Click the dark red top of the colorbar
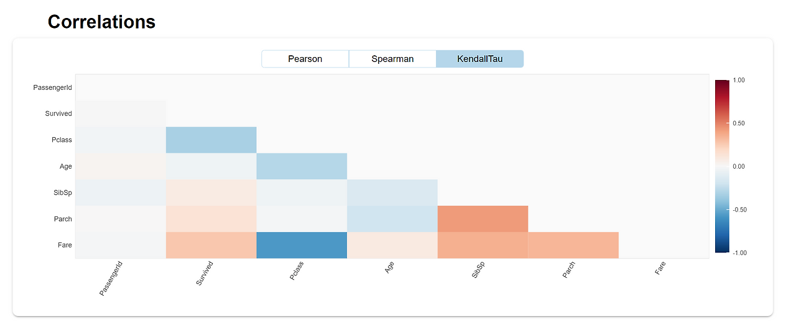Viewport: 796px width, 333px height. click(x=721, y=84)
